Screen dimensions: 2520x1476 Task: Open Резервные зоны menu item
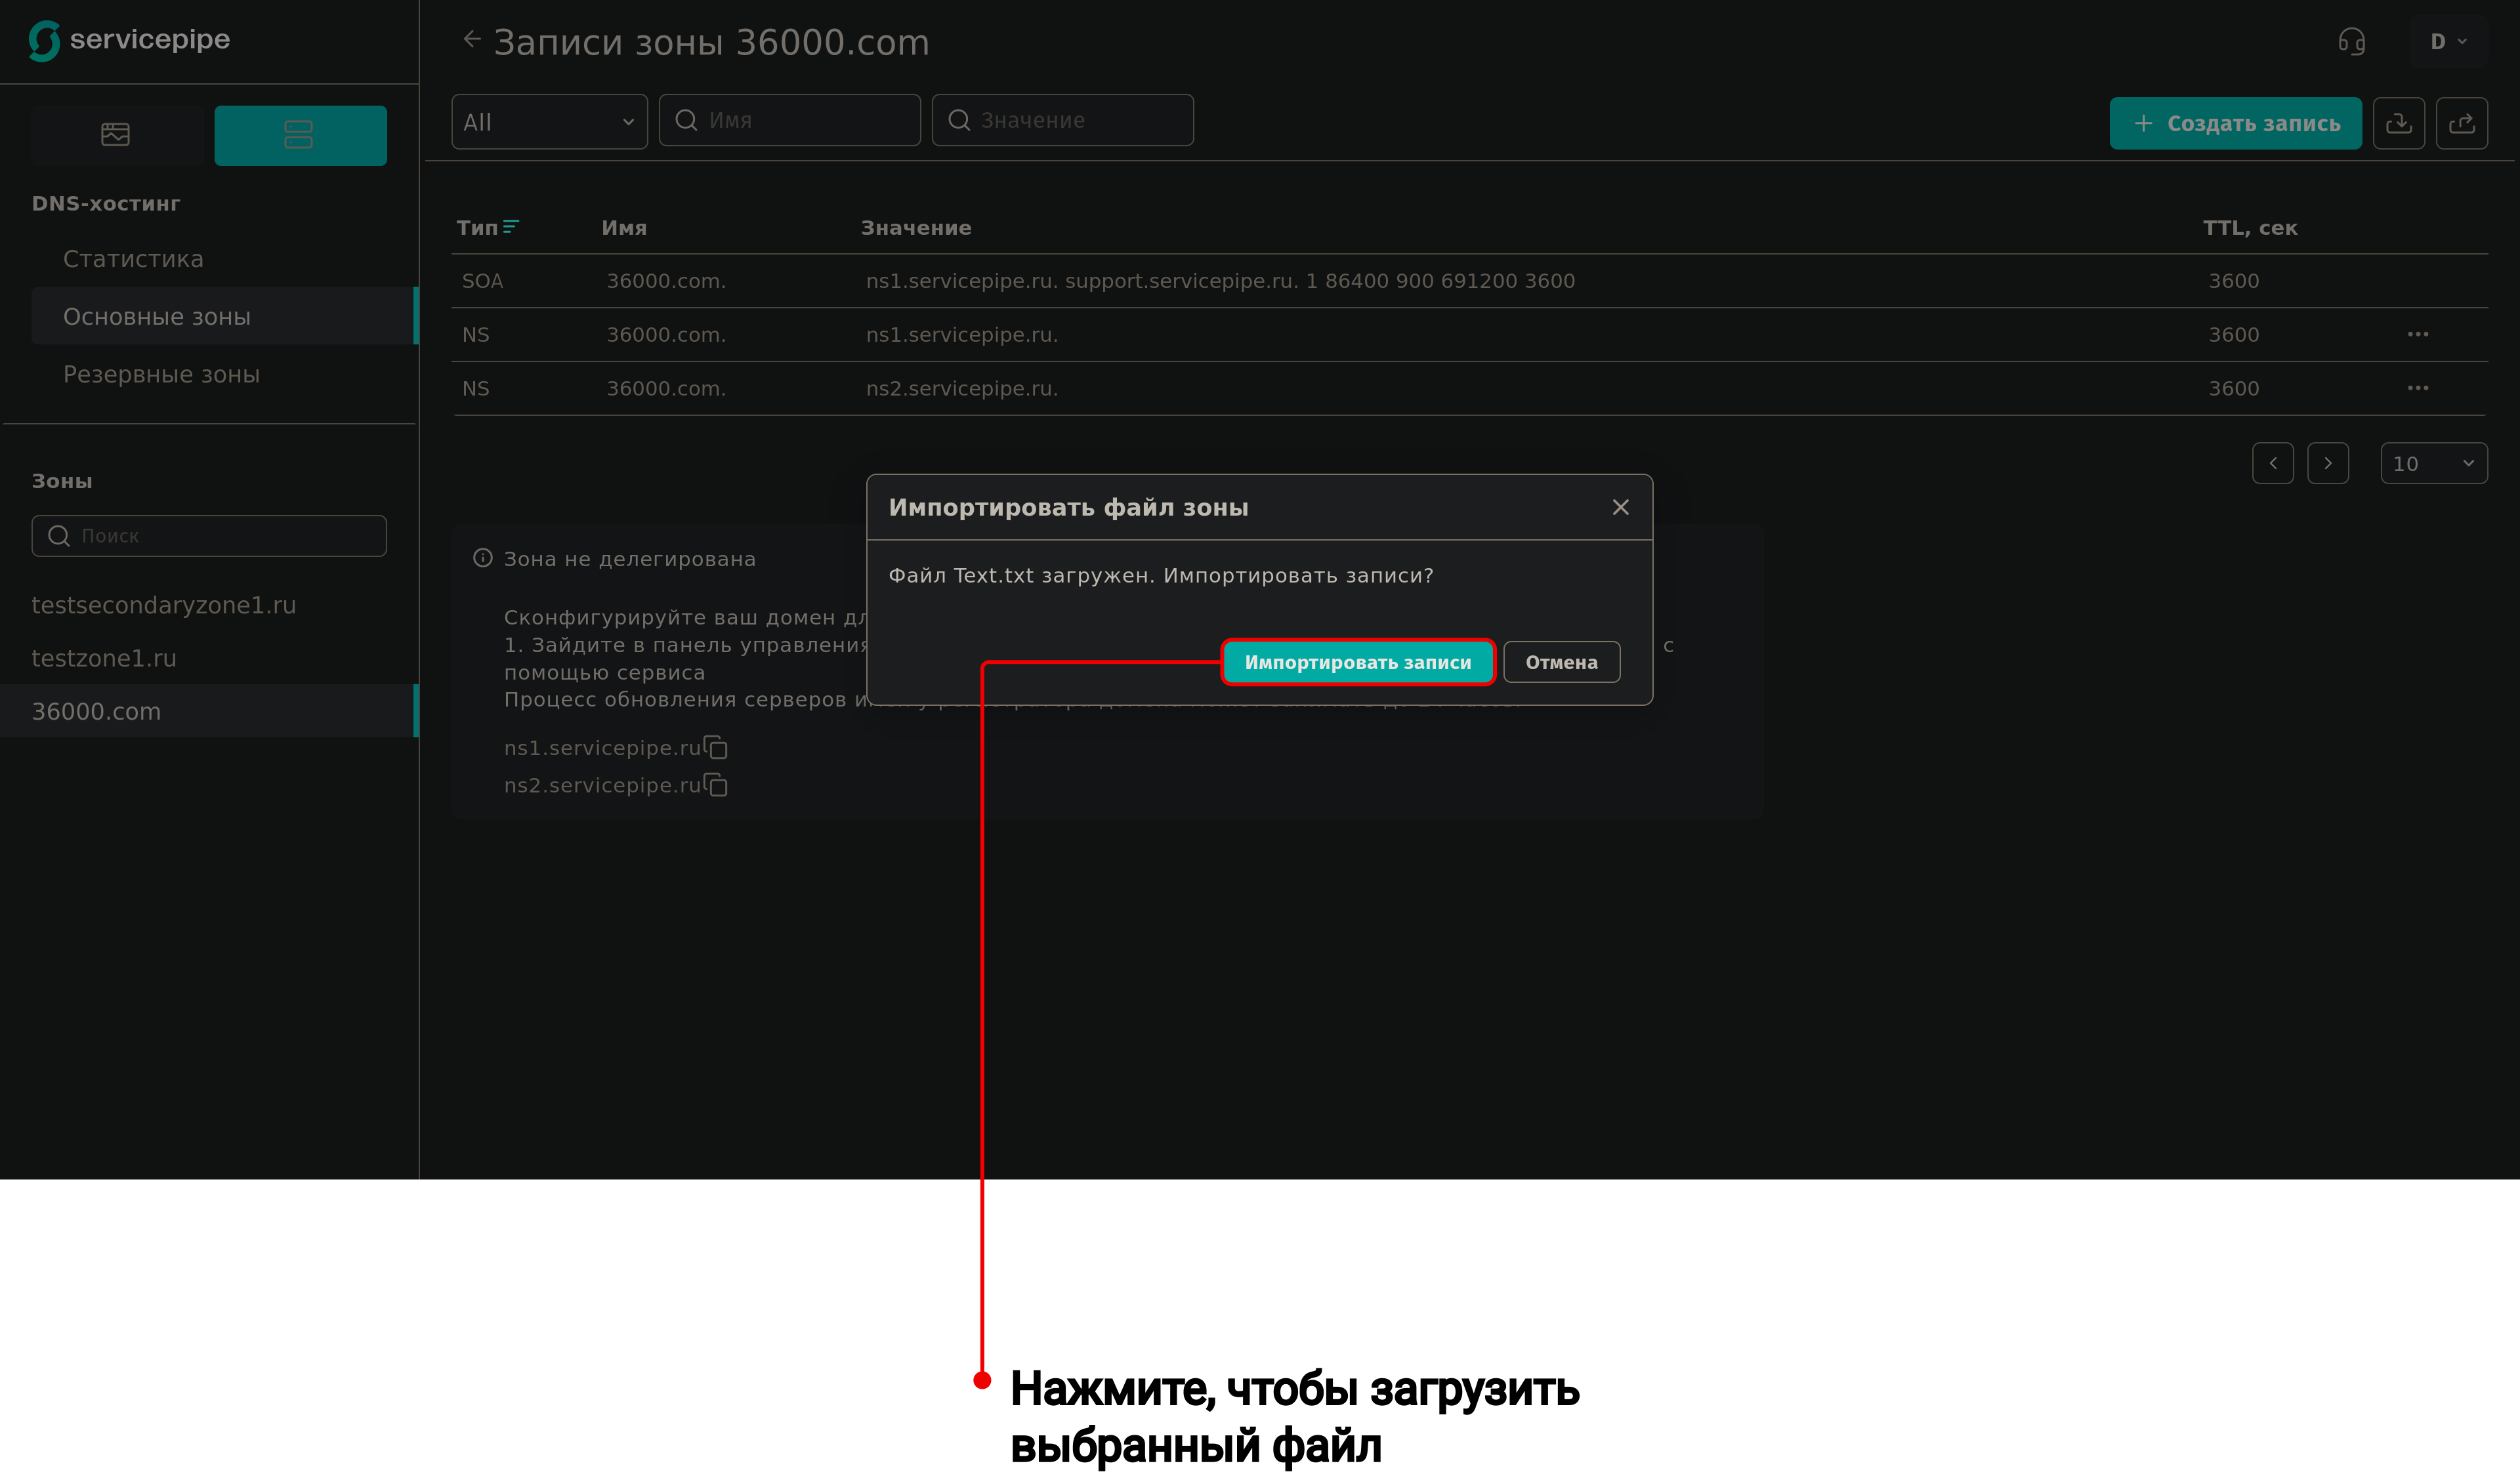tap(161, 375)
